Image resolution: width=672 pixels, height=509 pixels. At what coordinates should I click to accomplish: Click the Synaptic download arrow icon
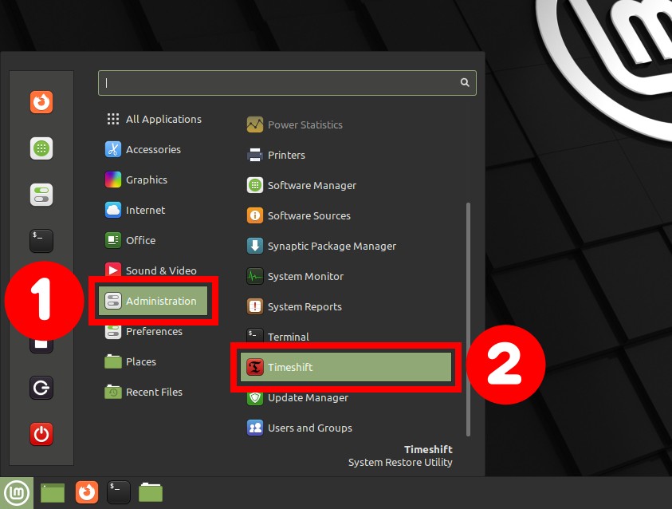[x=255, y=247]
